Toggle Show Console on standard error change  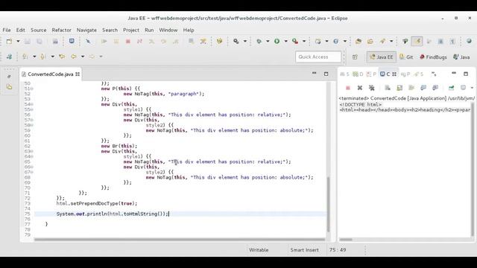[x=435, y=88]
